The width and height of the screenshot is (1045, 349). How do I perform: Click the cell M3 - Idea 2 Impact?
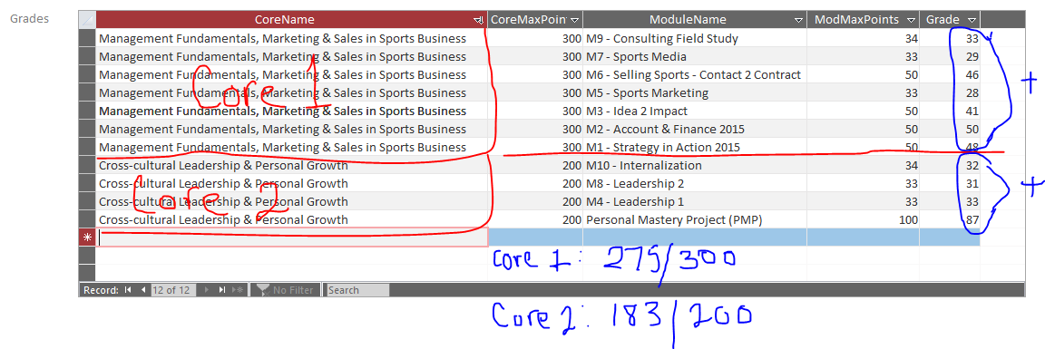[695, 111]
